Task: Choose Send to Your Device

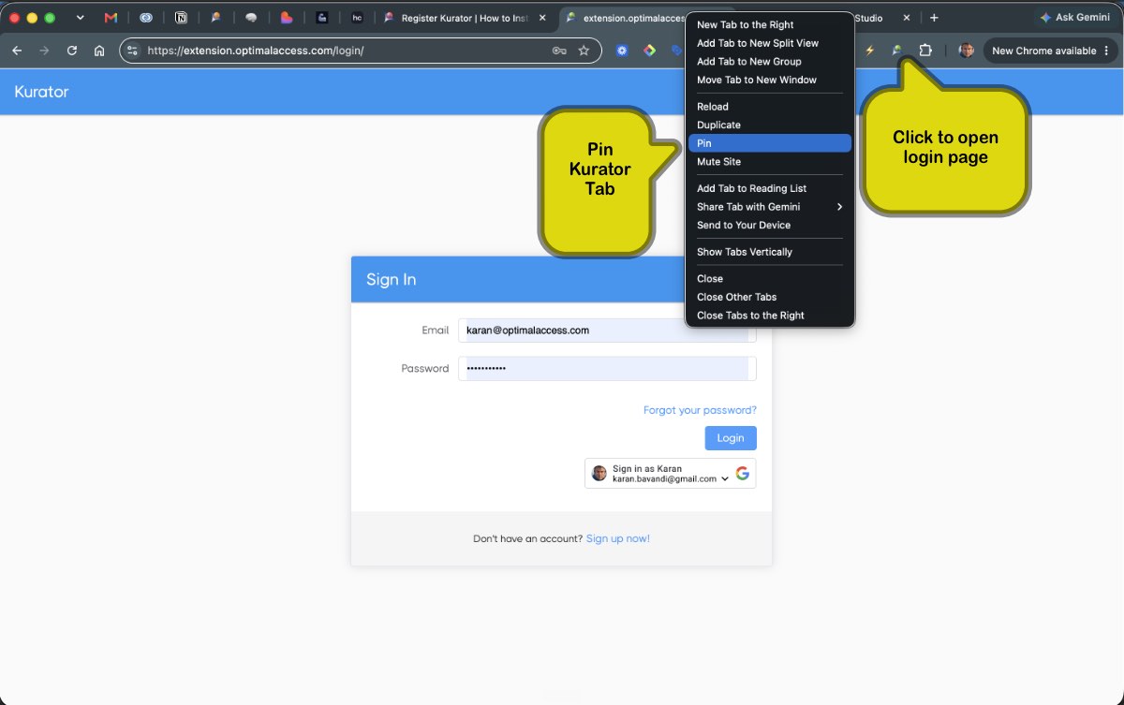Action: [x=769, y=225]
